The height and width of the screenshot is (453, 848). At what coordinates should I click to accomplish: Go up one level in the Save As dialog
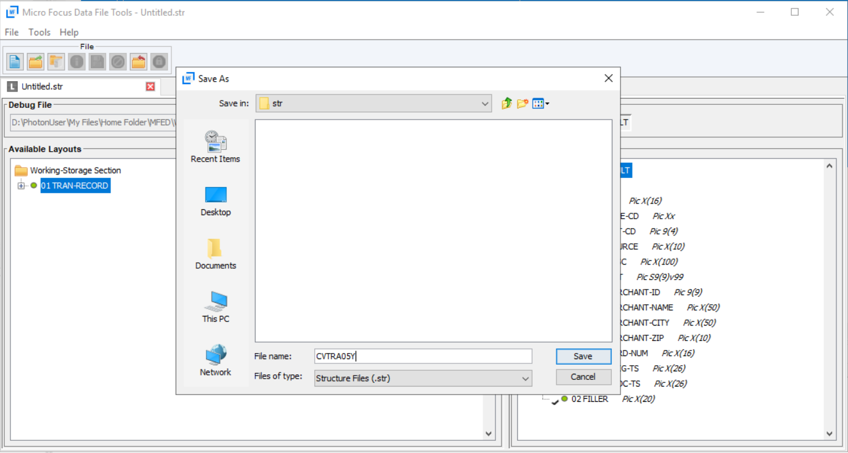coord(506,103)
